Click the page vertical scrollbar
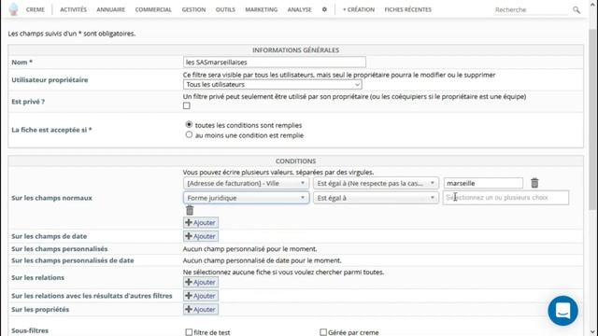Viewport: 598px width, 336px height. pos(591,119)
